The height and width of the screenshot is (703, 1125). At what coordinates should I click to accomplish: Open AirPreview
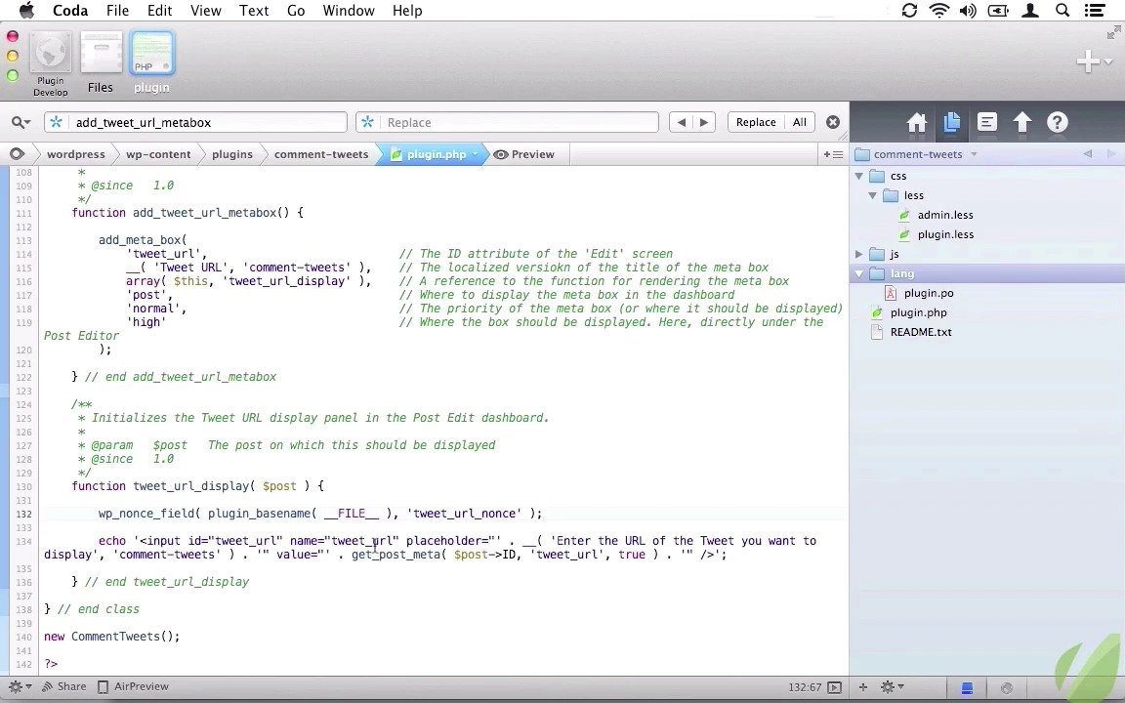[x=133, y=686]
